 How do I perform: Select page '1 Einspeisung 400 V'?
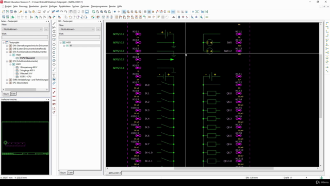click(28, 67)
